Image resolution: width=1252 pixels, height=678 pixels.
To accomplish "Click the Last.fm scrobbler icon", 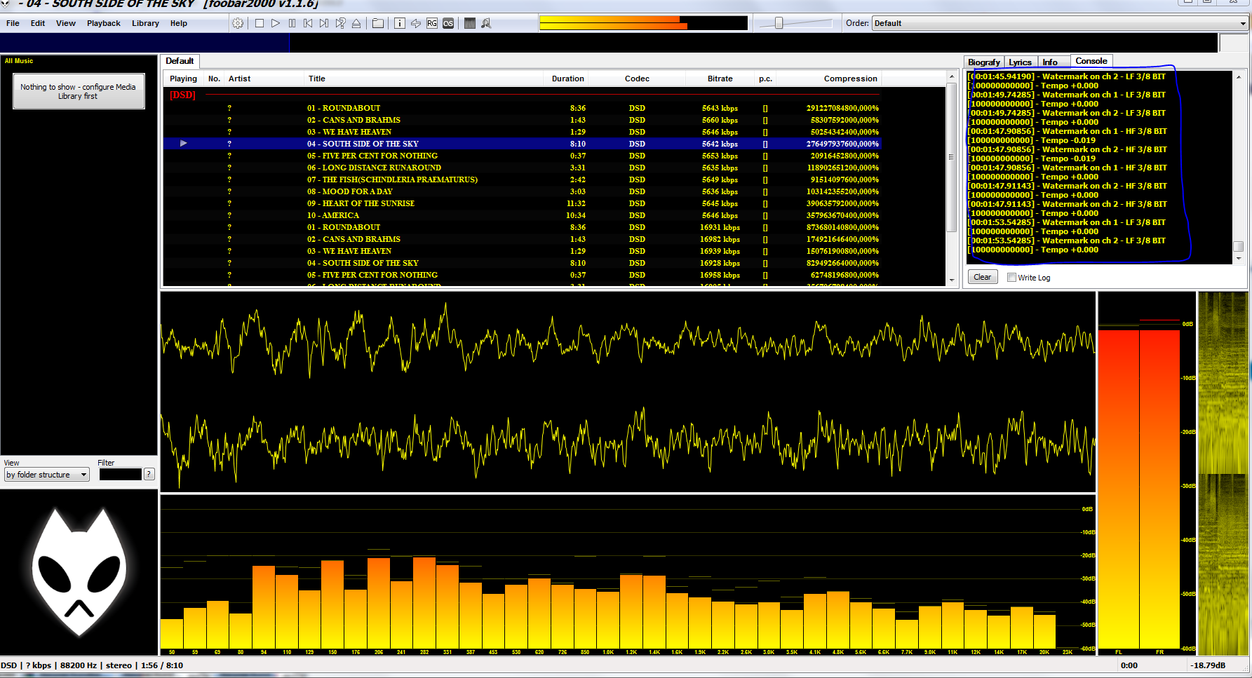I will (448, 23).
